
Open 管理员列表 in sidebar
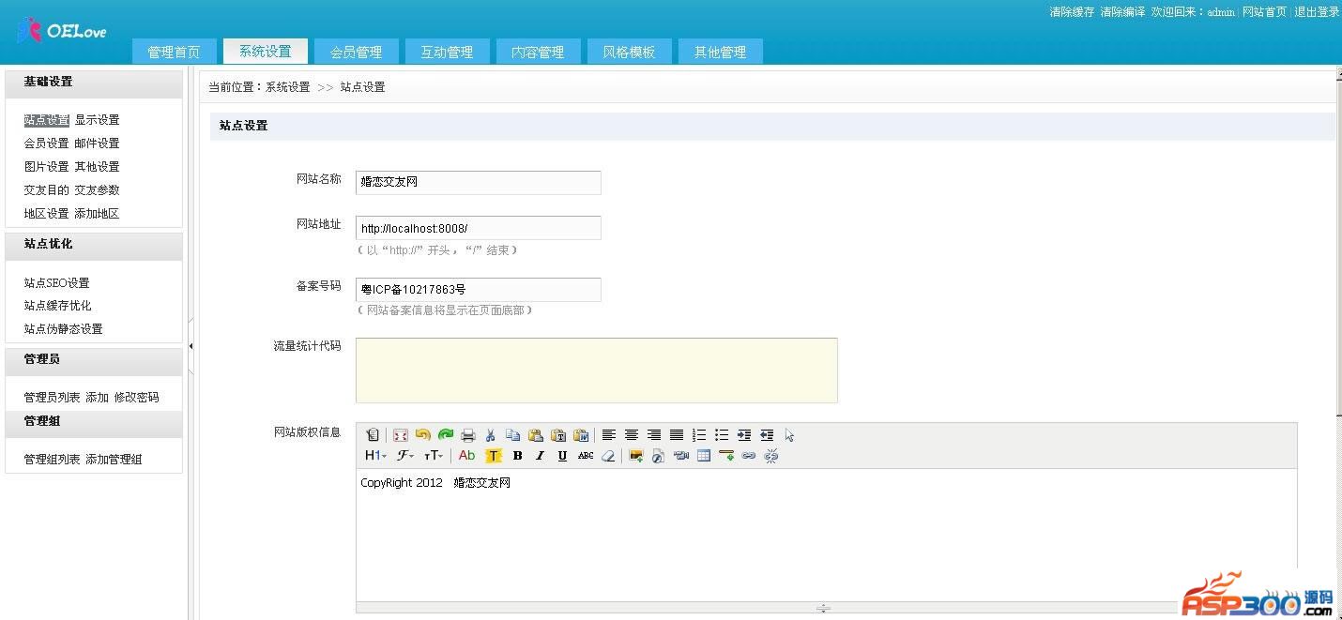[53, 398]
